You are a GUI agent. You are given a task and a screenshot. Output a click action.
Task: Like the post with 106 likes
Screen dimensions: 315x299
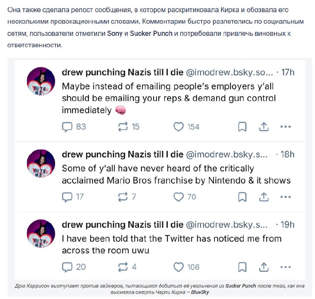179,267
